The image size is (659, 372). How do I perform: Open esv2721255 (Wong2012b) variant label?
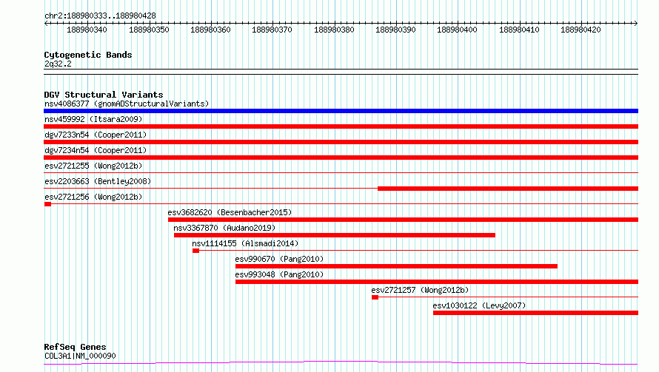[x=93, y=166]
